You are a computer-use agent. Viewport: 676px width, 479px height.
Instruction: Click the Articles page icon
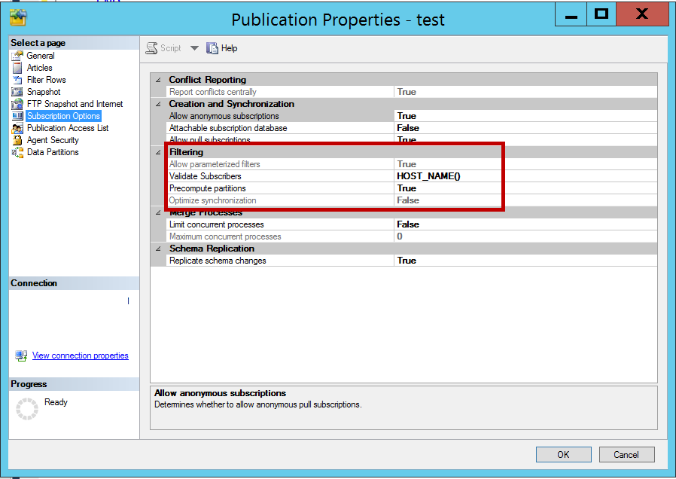click(x=17, y=68)
